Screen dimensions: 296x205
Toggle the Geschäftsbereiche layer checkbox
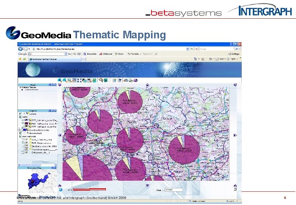(20, 130)
